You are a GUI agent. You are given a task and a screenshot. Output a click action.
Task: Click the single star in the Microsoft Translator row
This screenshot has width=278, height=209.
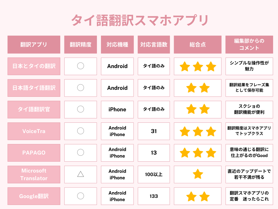pyautogui.click(x=198, y=174)
